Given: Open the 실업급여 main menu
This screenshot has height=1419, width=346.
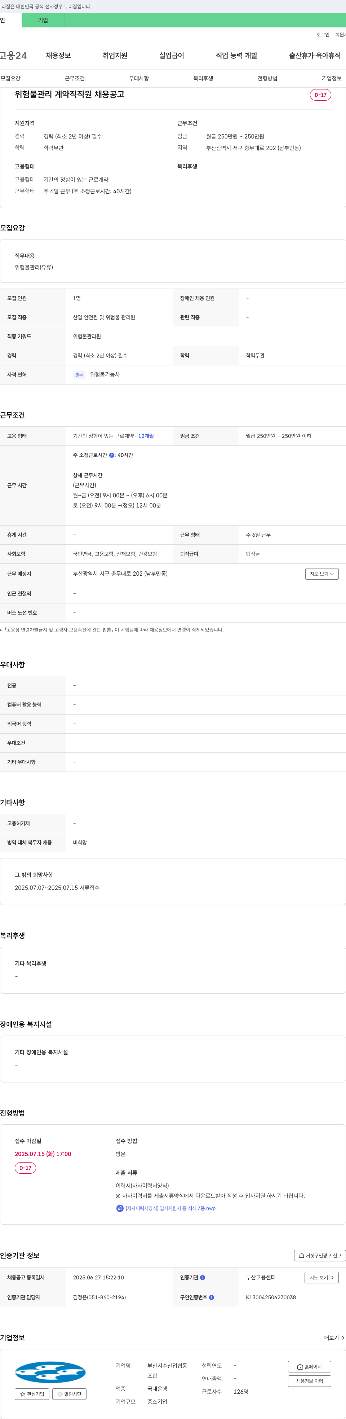Looking at the screenshot, I should [x=172, y=56].
